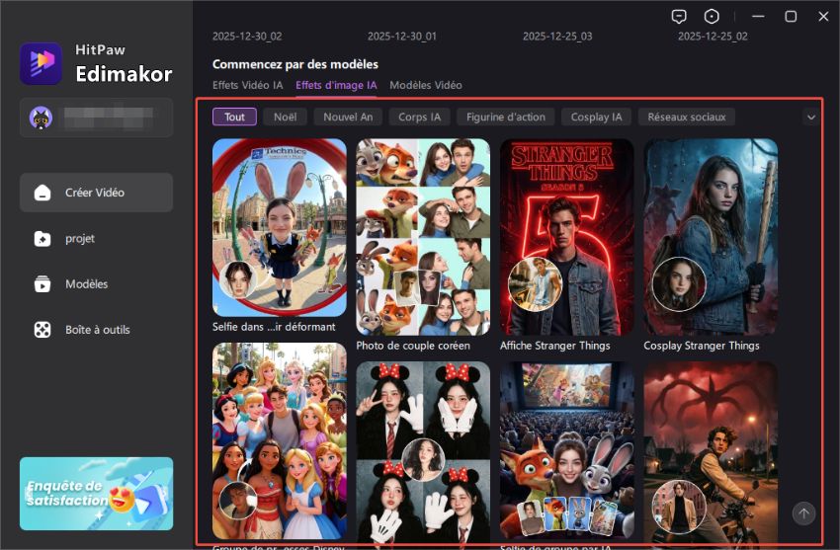Image resolution: width=840 pixels, height=550 pixels.
Task: Open the Photo de couple coréen template
Action: (x=423, y=237)
